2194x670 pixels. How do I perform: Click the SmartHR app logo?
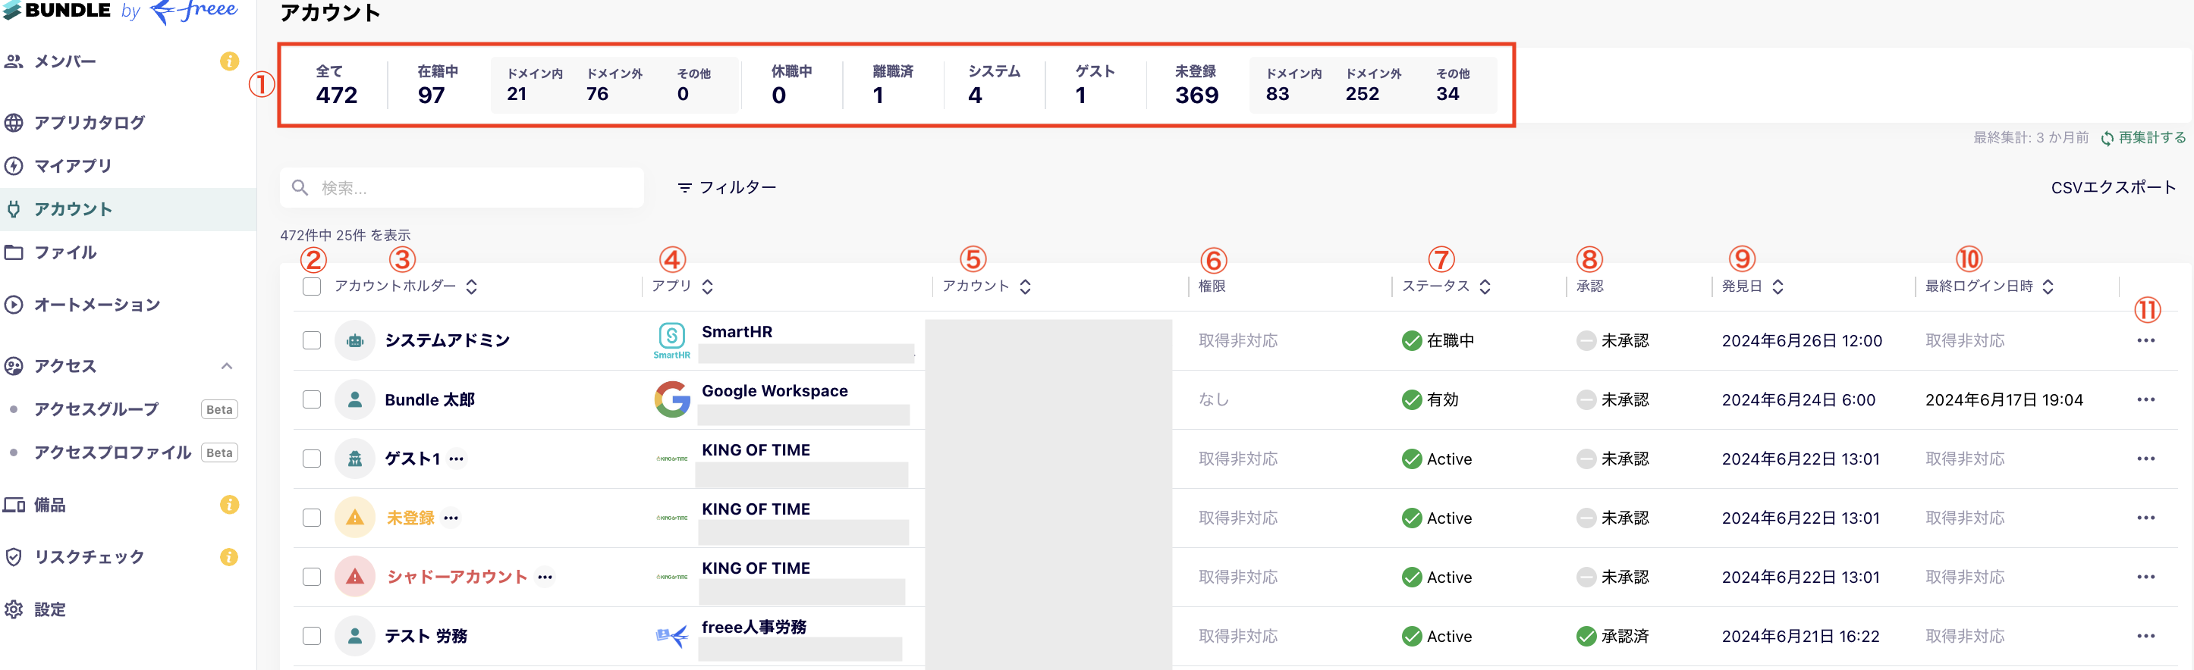[672, 340]
